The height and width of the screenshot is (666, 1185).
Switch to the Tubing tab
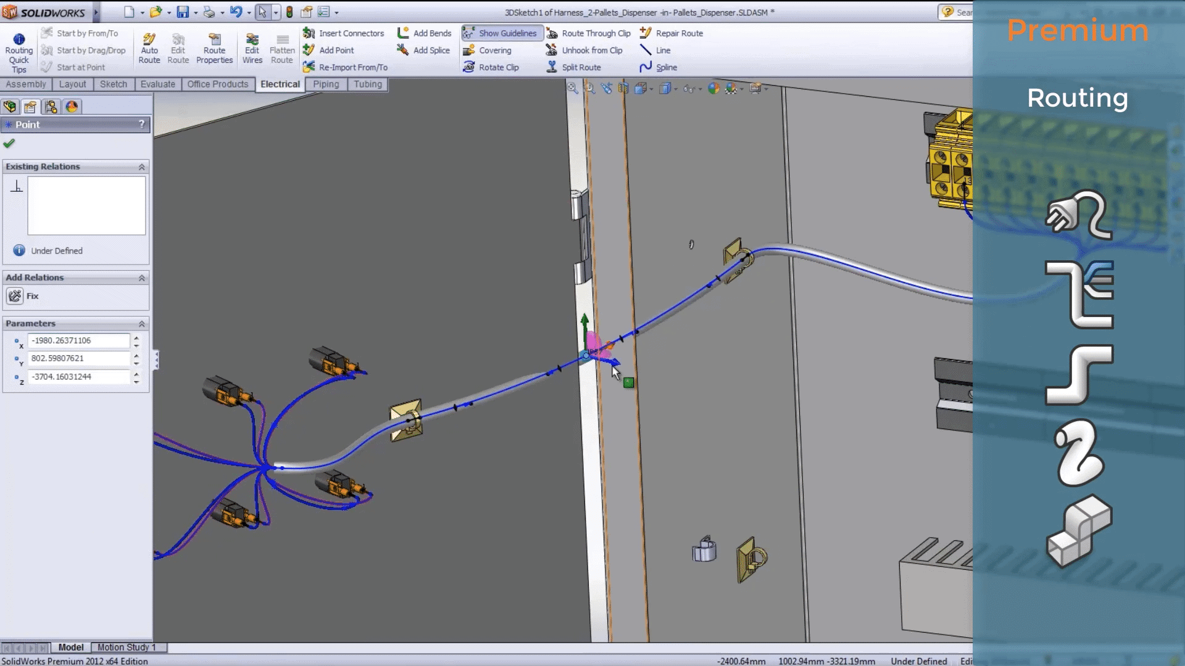coord(368,84)
